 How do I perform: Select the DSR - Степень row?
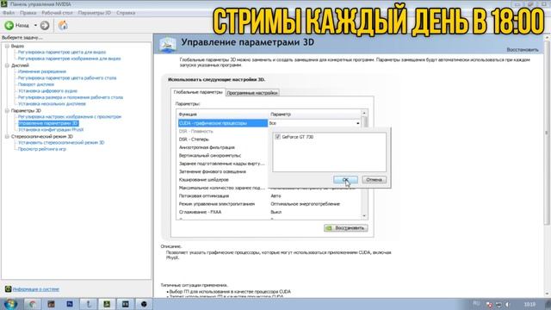tap(223, 139)
